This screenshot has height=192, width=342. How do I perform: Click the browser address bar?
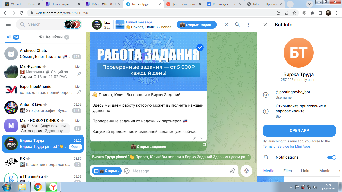point(151,13)
